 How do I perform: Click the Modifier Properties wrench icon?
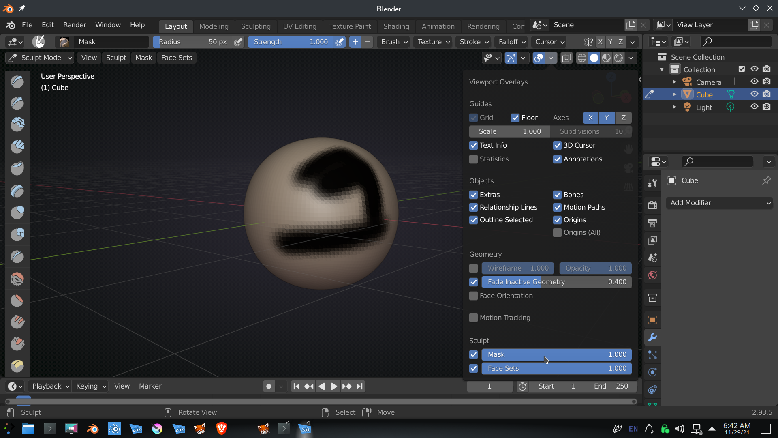point(652,337)
